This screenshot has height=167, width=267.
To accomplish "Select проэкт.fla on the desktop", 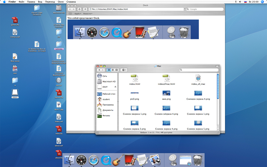I will 59,94.
